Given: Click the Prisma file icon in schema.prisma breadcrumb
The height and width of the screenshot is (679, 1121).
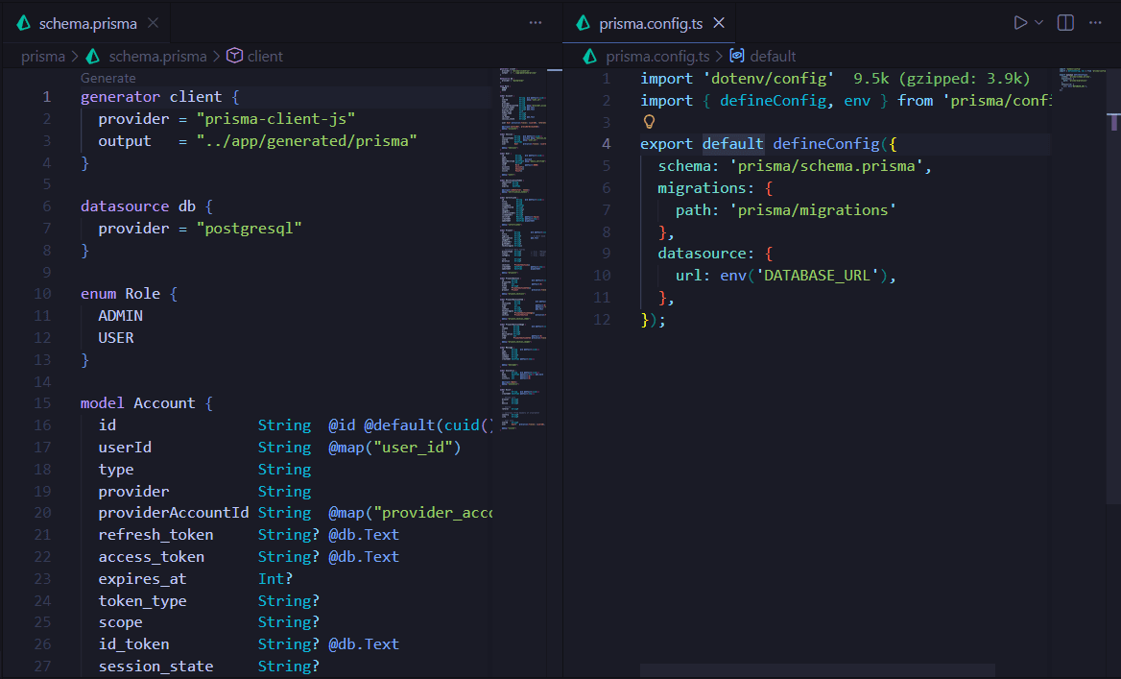Looking at the screenshot, I should 93,57.
